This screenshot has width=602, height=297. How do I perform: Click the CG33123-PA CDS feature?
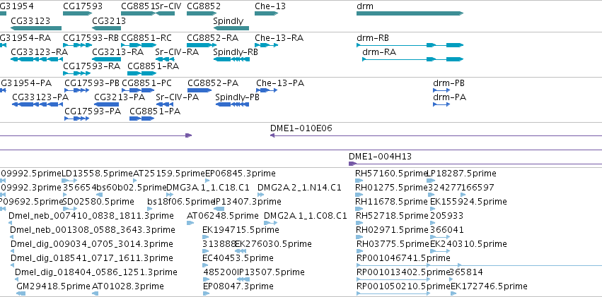(37, 104)
